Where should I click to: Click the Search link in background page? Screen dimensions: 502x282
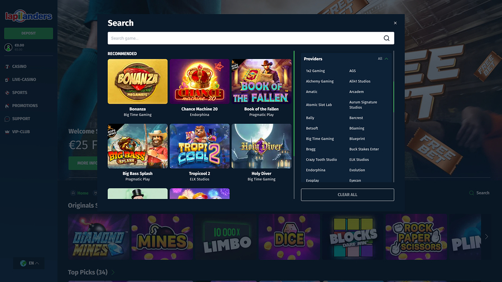click(479, 193)
